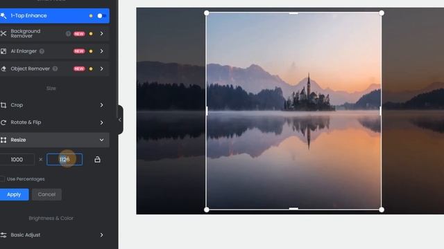The width and height of the screenshot is (444, 249).
Task: Open the Object Remover tool
Action: 54,68
